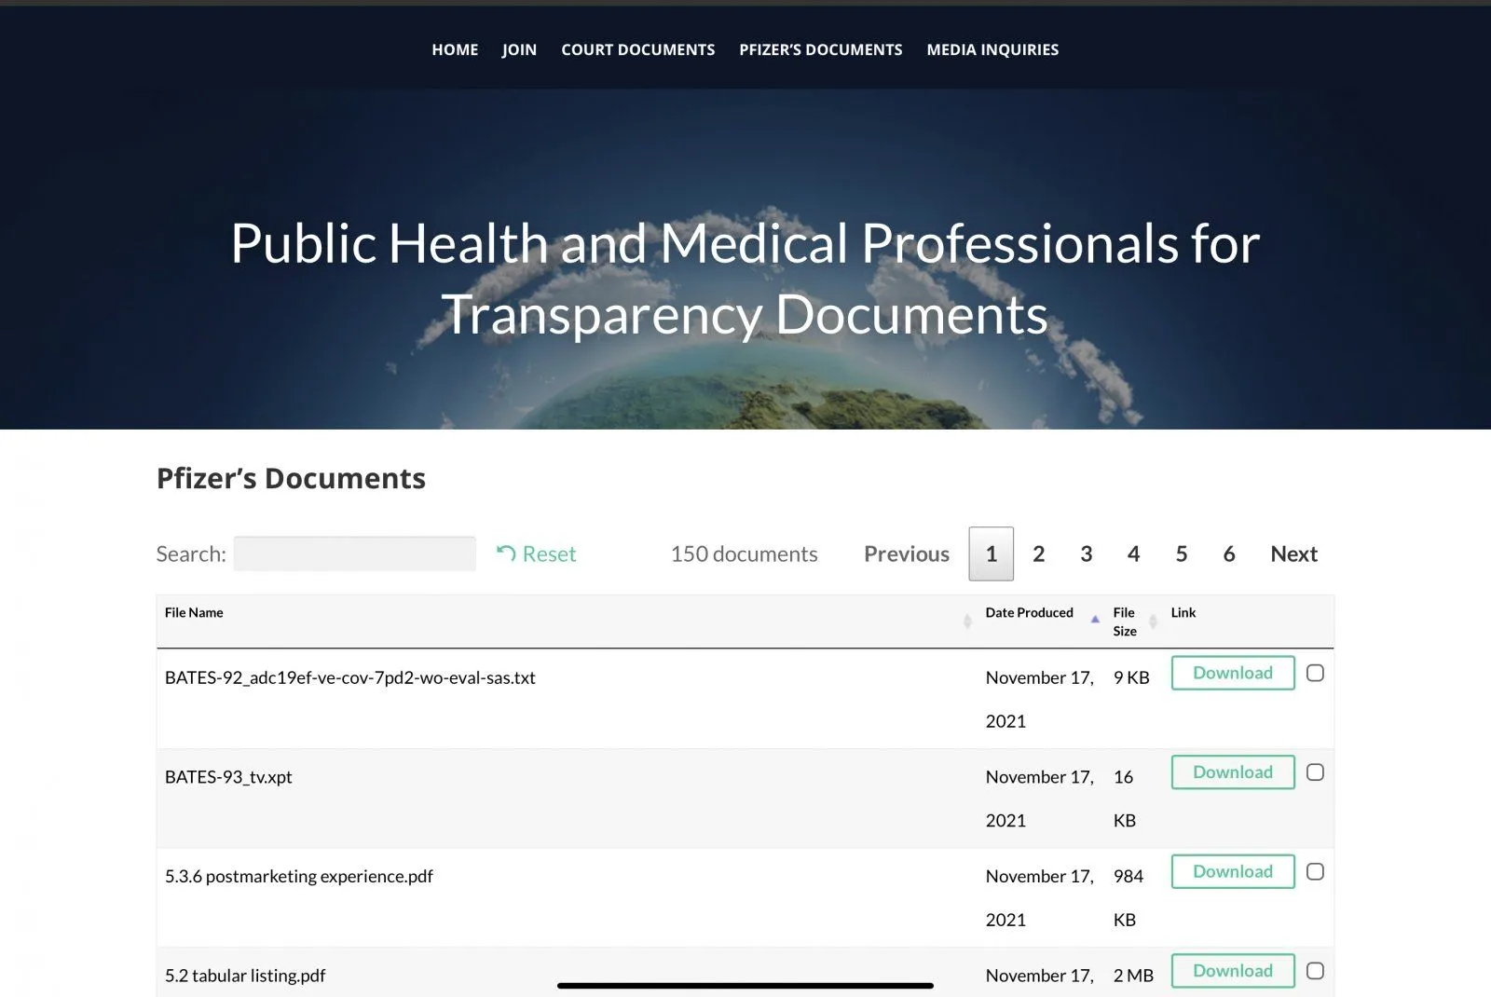Tick the postmarketing experience.pdf checkbox
1491x997 pixels.
pyautogui.click(x=1315, y=871)
